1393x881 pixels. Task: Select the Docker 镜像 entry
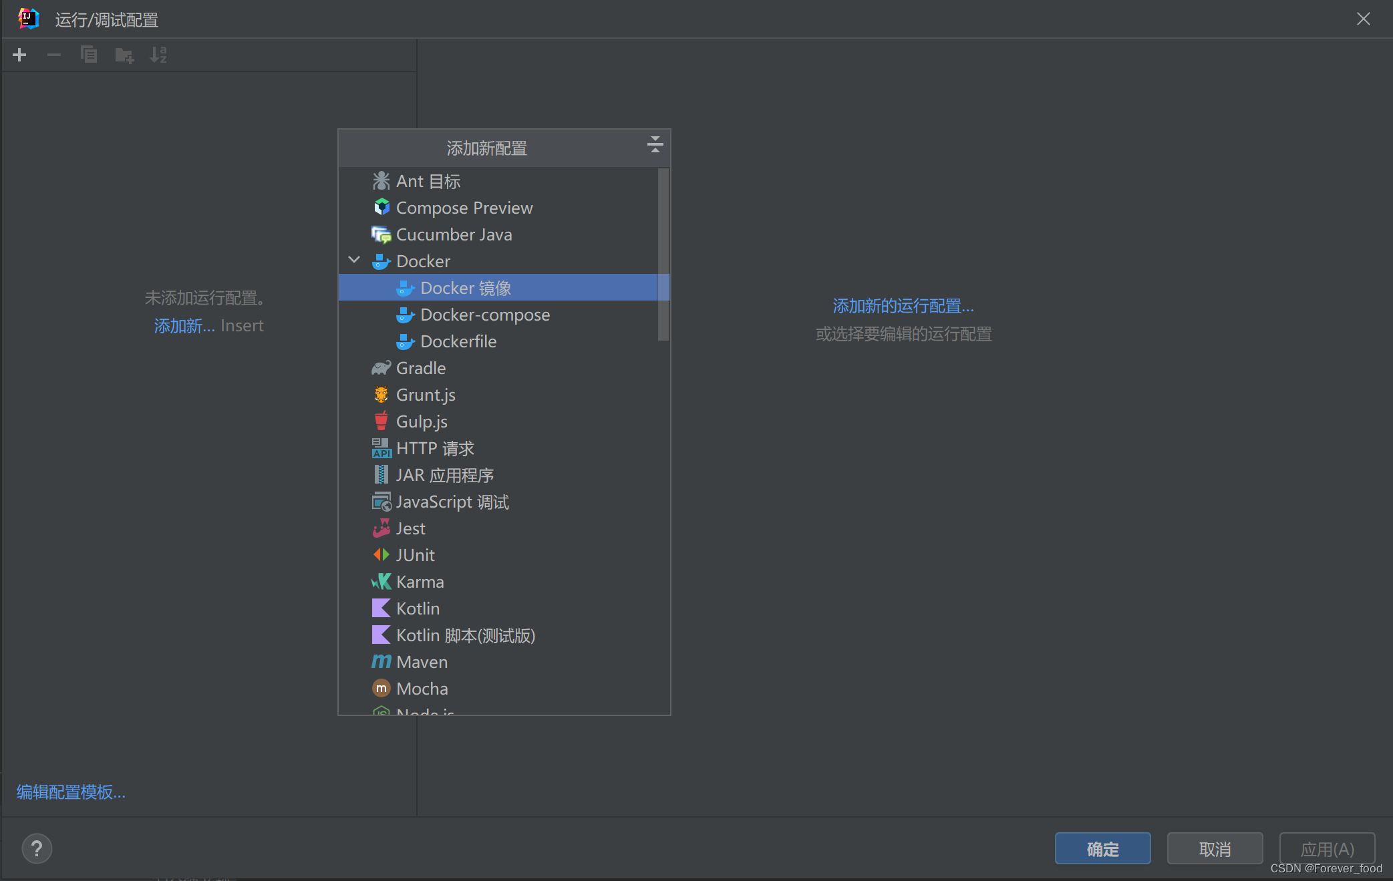498,288
